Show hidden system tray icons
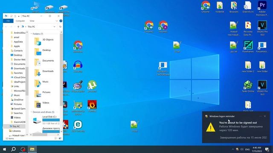273x153 pixels. (233, 149)
